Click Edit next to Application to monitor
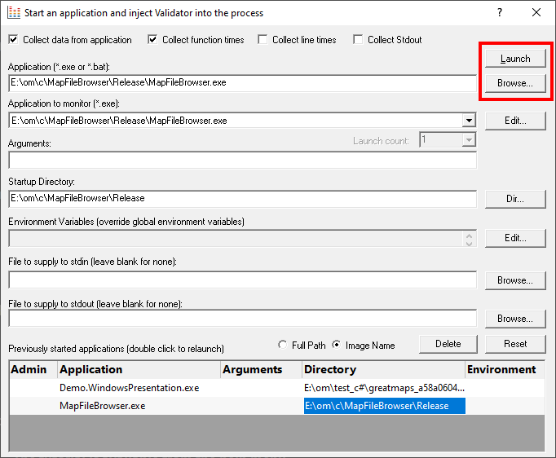 (x=515, y=121)
